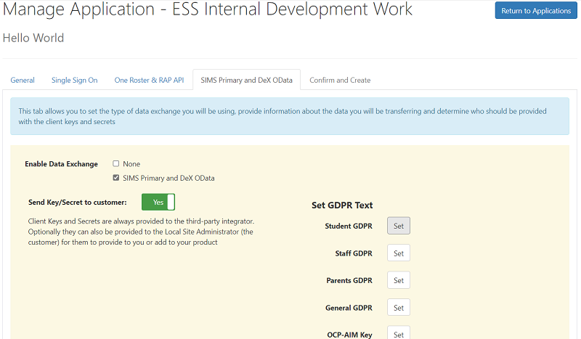Select the SIMS Primary and DeX OData tab
The image size is (581, 339).
point(246,80)
